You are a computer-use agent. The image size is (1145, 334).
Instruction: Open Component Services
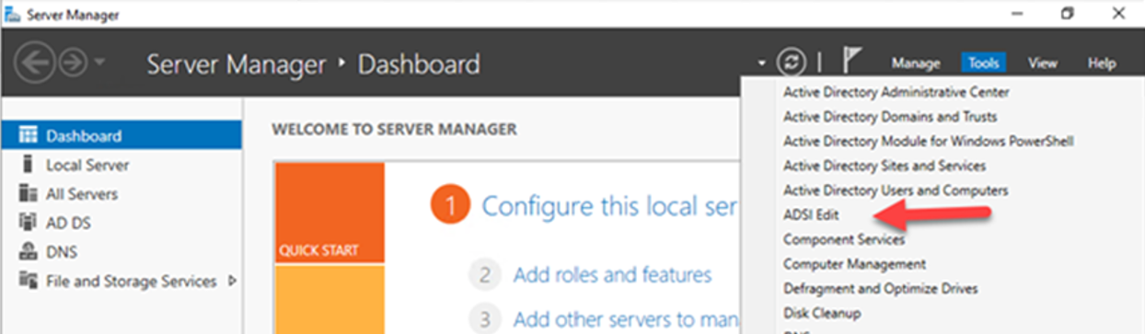[x=844, y=239]
